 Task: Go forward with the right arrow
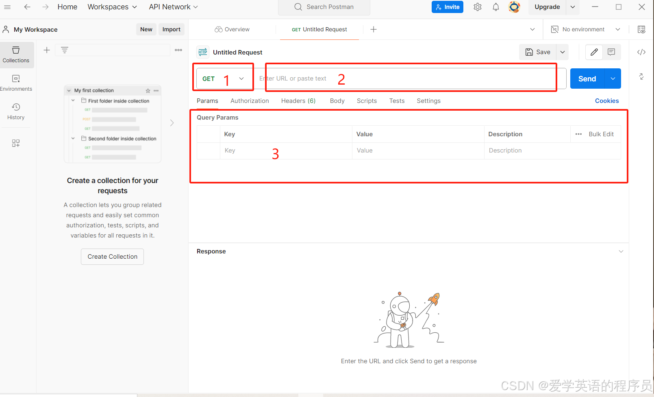click(46, 7)
